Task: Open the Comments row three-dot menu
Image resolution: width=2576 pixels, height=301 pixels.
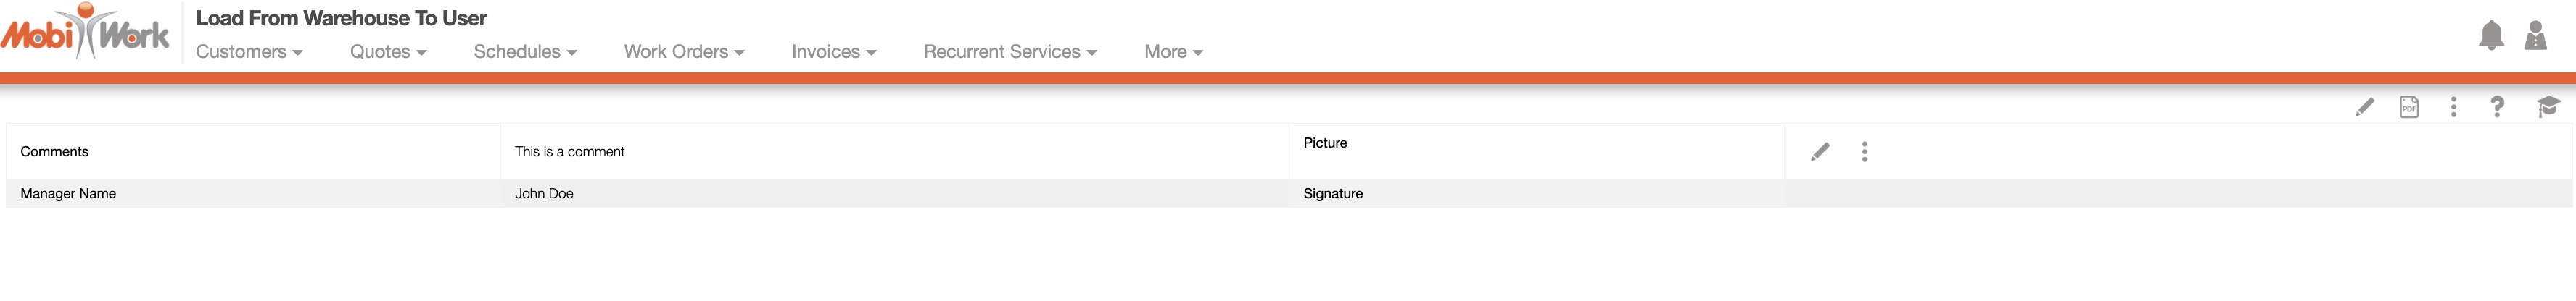Action: tap(1864, 151)
